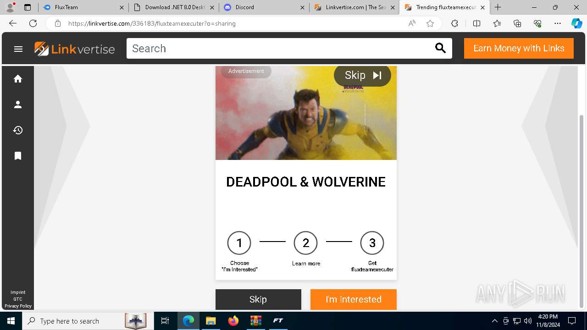
Task: Open the notifications center icon
Action: 572,321
